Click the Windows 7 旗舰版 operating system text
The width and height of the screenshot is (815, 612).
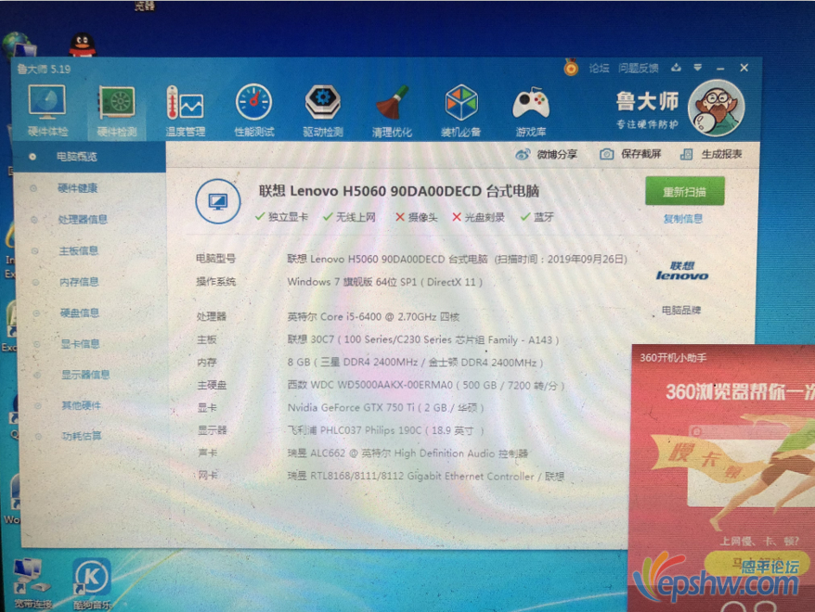click(x=385, y=282)
